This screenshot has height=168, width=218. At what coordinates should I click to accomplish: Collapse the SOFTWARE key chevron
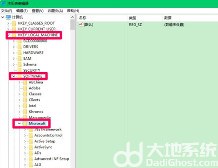(14, 76)
